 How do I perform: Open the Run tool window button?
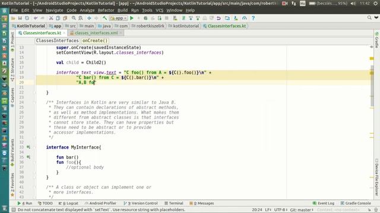click(x=25, y=204)
